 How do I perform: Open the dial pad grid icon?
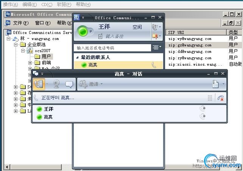point(210,98)
